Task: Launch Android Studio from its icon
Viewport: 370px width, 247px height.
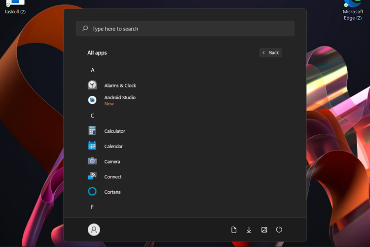Action: click(92, 100)
